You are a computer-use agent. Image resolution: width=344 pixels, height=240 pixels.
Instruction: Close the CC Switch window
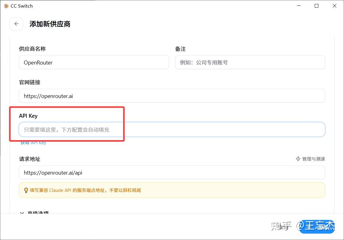tap(334, 6)
